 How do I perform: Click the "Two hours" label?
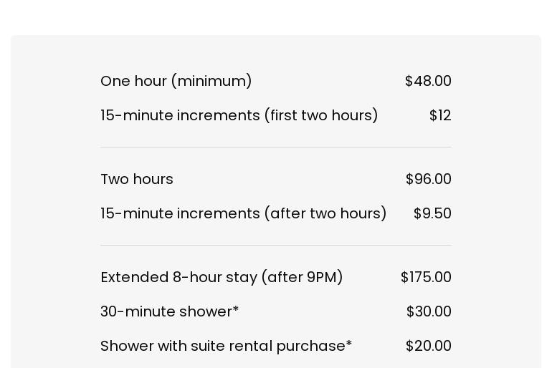[x=137, y=179]
